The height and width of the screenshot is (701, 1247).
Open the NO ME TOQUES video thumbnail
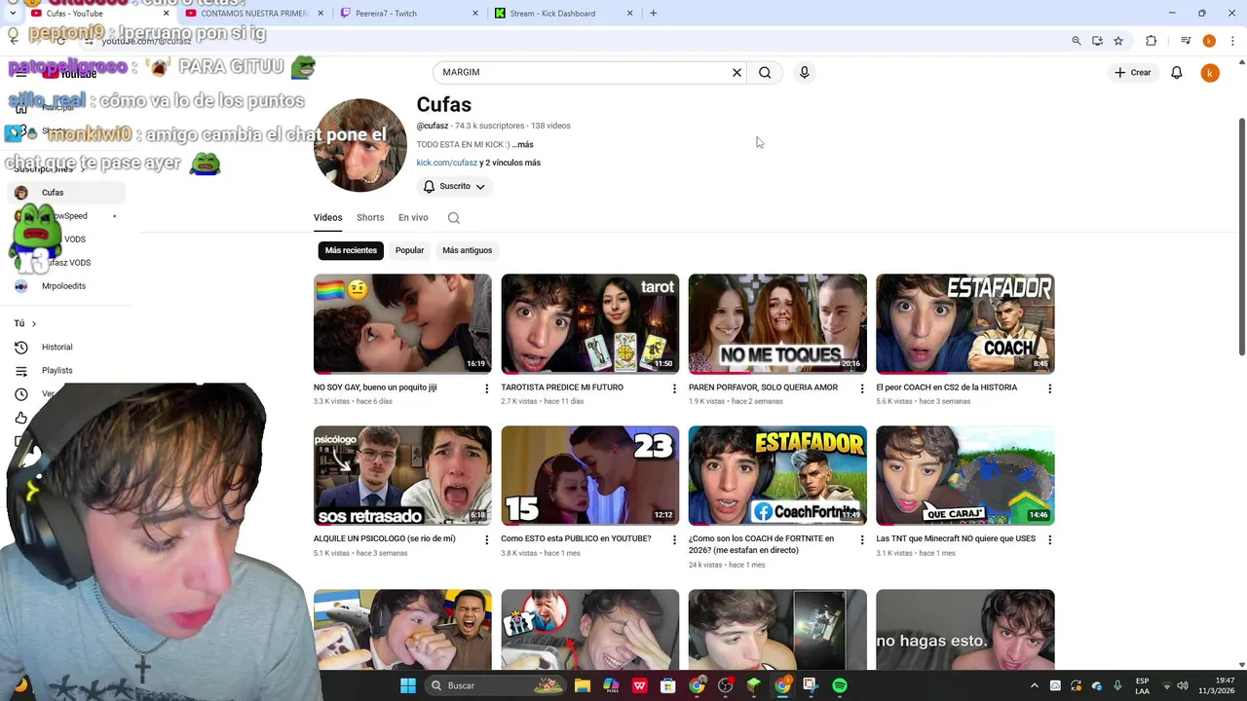click(777, 324)
